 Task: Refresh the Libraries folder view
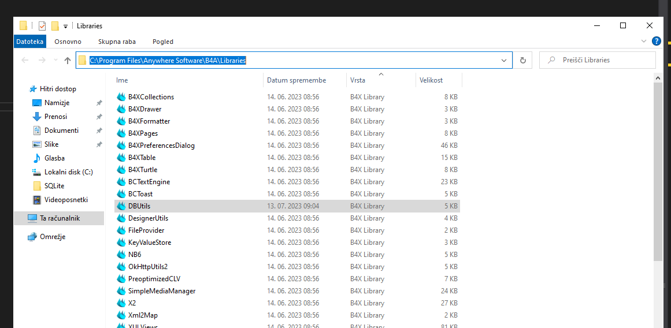[522, 60]
